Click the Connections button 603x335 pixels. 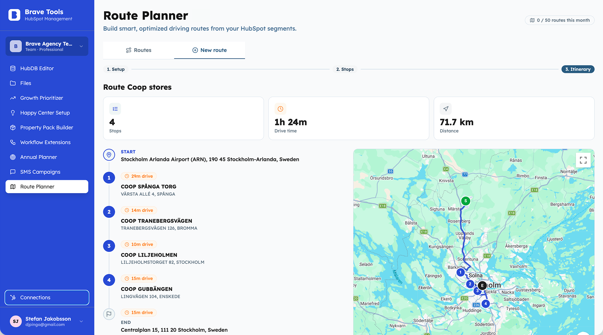pyautogui.click(x=47, y=297)
